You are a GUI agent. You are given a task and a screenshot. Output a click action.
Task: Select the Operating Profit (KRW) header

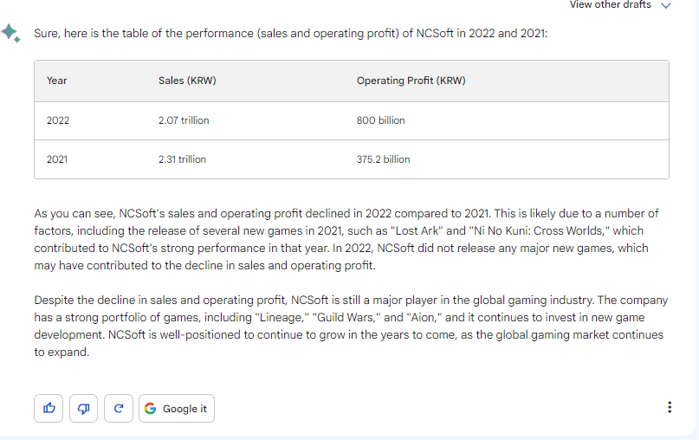(411, 81)
